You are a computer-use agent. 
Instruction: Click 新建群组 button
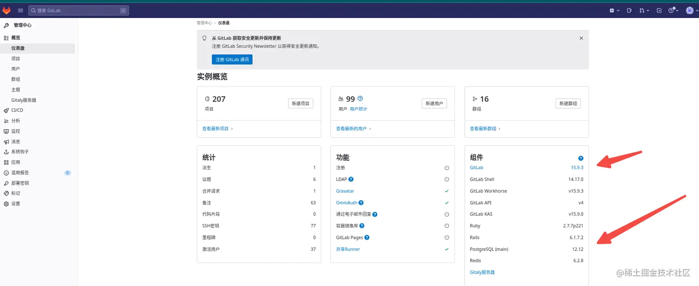568,103
